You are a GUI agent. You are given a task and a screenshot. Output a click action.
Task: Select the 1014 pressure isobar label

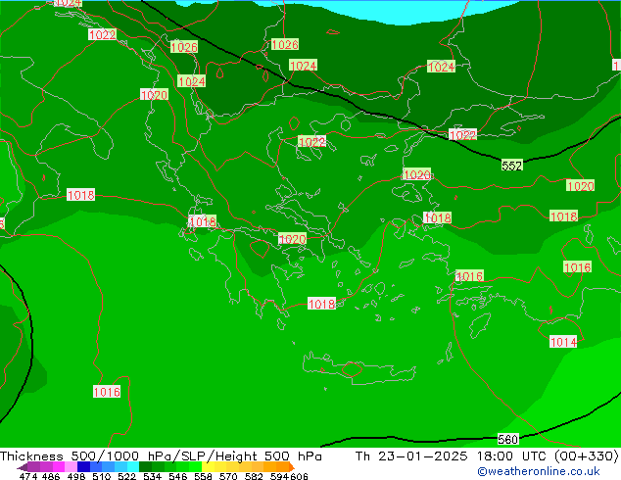click(x=563, y=342)
